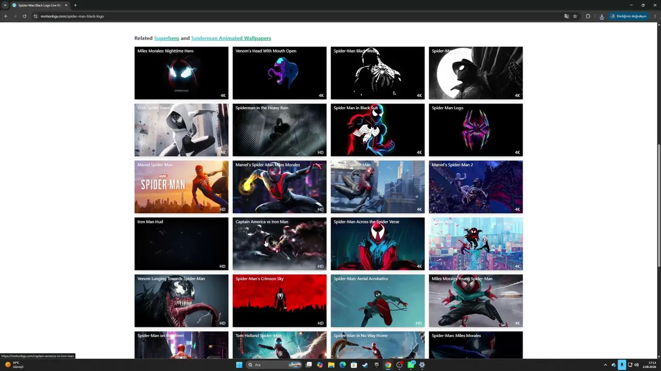Viewport: 661px width, 371px height.
Task: Open the circular app with red badge in taskbar
Action: point(399,365)
